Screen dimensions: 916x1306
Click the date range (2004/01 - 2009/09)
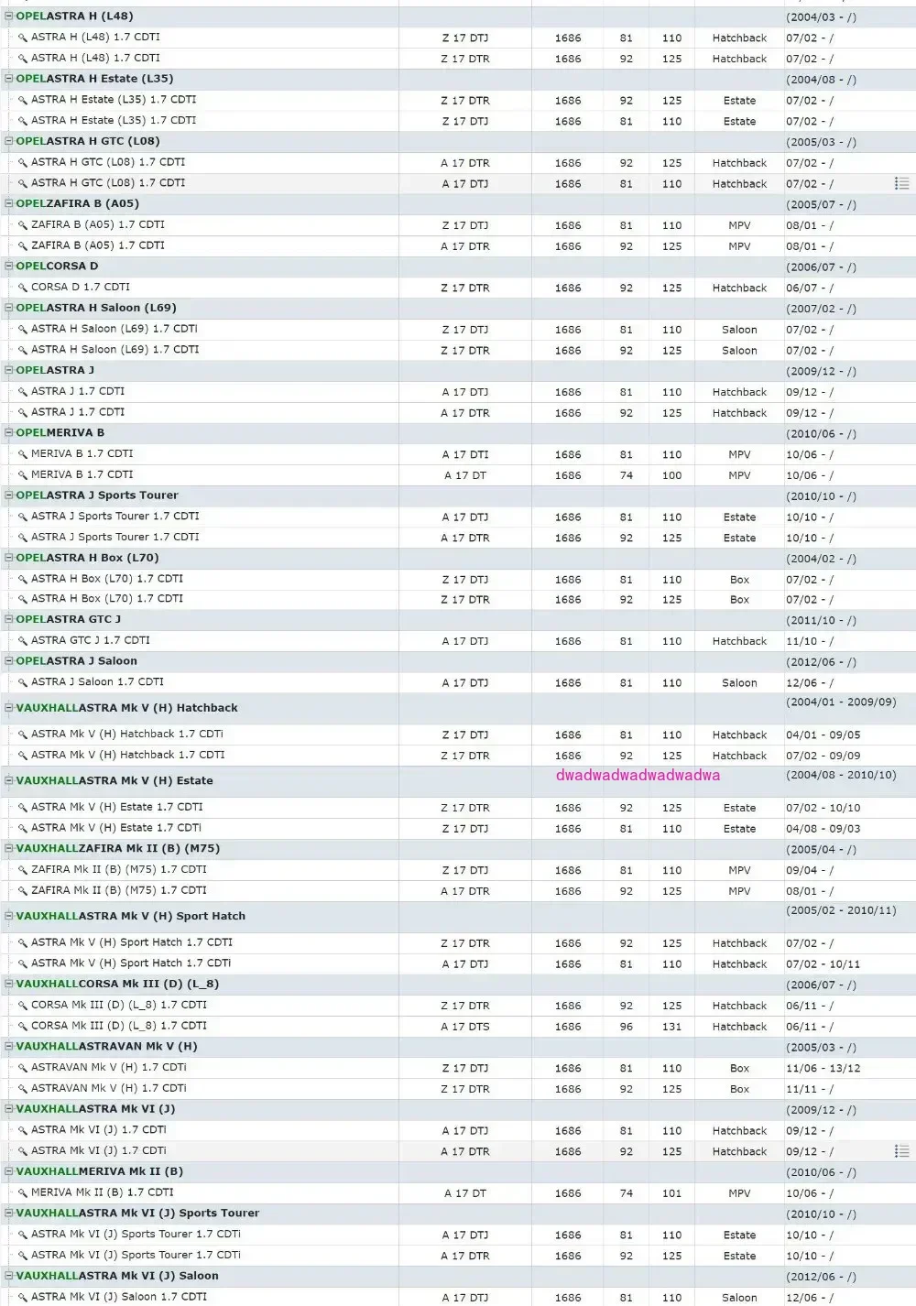pyautogui.click(x=841, y=702)
